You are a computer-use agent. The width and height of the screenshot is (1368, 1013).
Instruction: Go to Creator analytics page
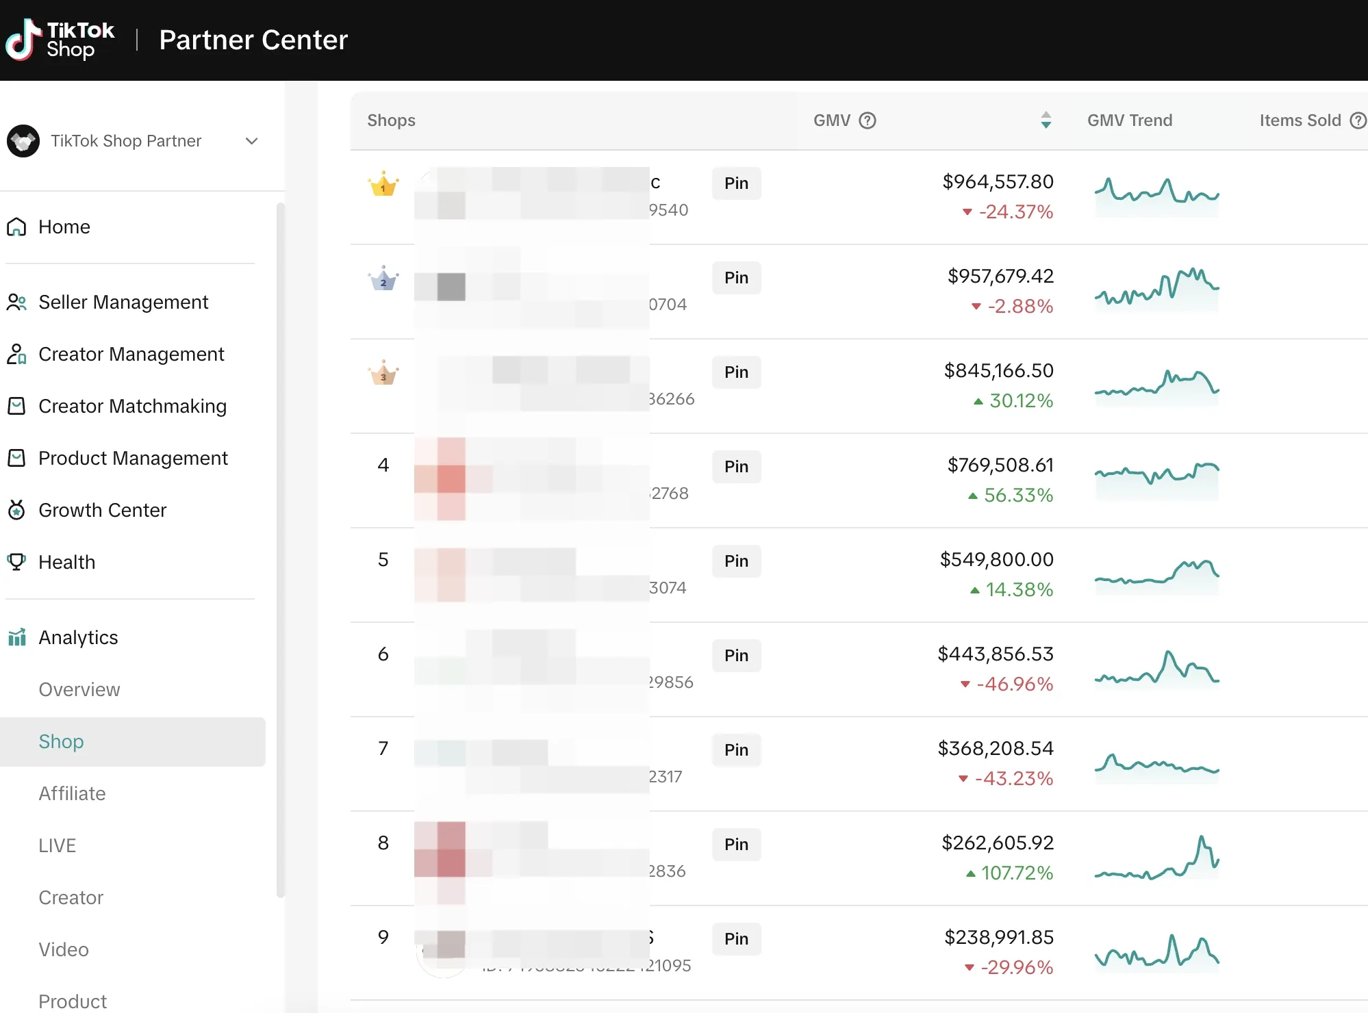click(x=71, y=898)
